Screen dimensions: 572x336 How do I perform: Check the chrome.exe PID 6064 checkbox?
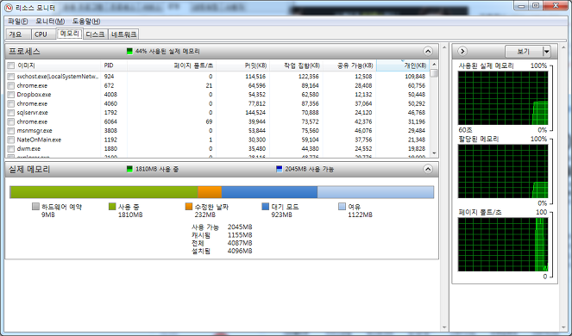coord(11,121)
